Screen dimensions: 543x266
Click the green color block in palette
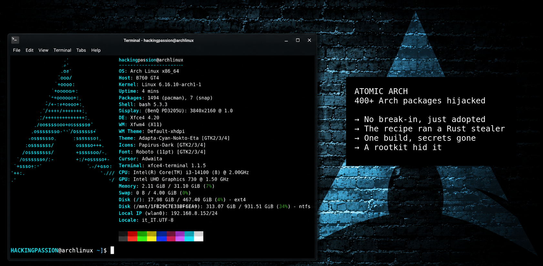click(142, 236)
